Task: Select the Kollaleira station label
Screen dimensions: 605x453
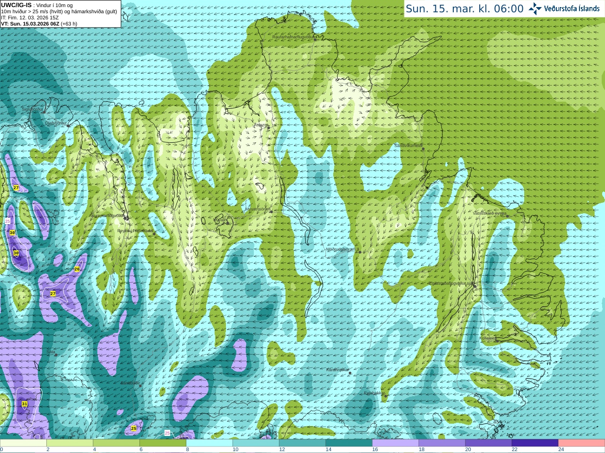Action: click(488, 338)
